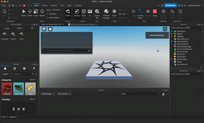The image size is (204, 123).
Task: Open the Toolbox creations lightbulb tab
Action: [x=34, y=69]
